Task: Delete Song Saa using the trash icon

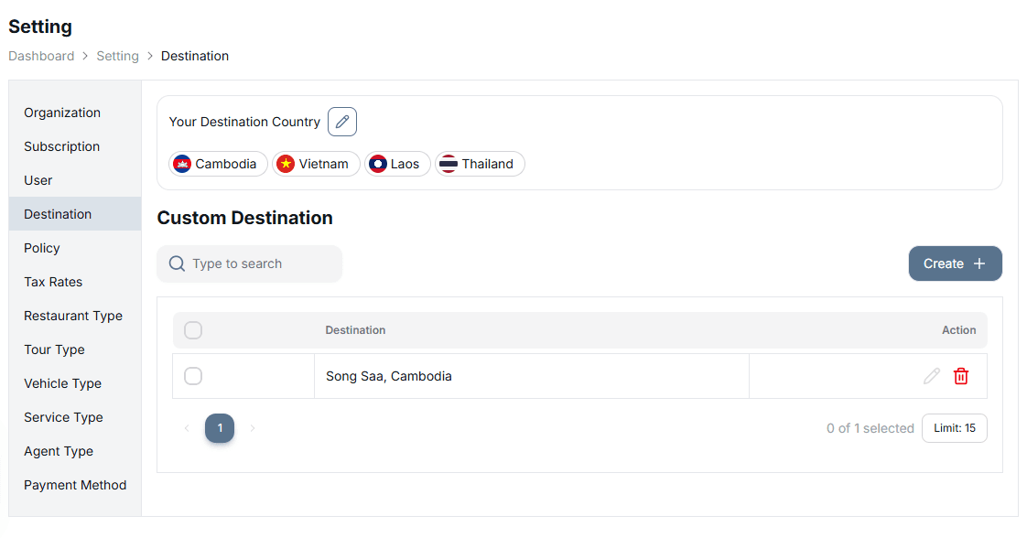Action: pyautogui.click(x=961, y=375)
